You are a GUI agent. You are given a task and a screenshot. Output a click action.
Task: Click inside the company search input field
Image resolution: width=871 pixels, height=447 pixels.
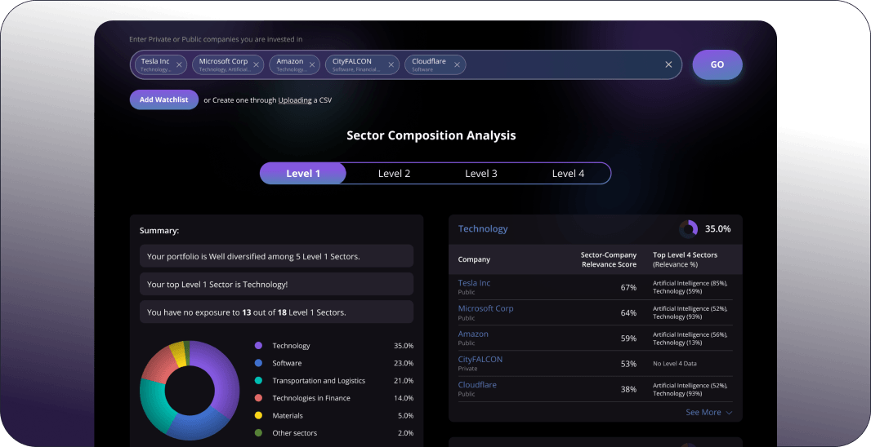pyautogui.click(x=564, y=65)
